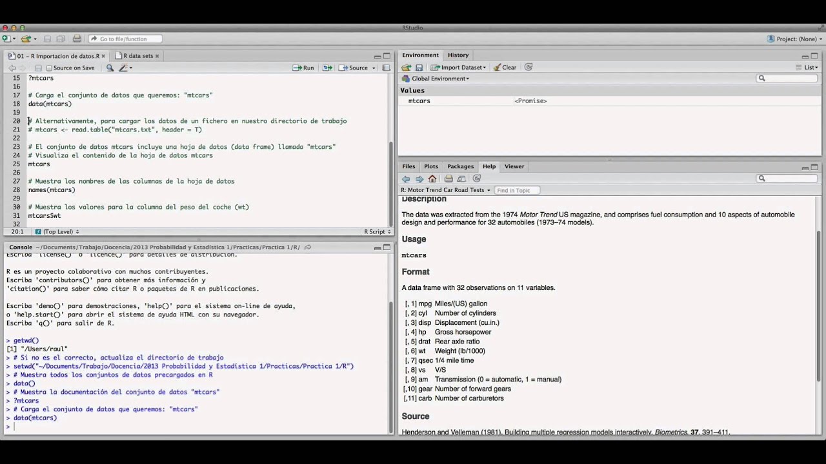Viewport: 826px width, 464px height.
Task: Click the New File icon in main toolbar
Action: (6, 39)
